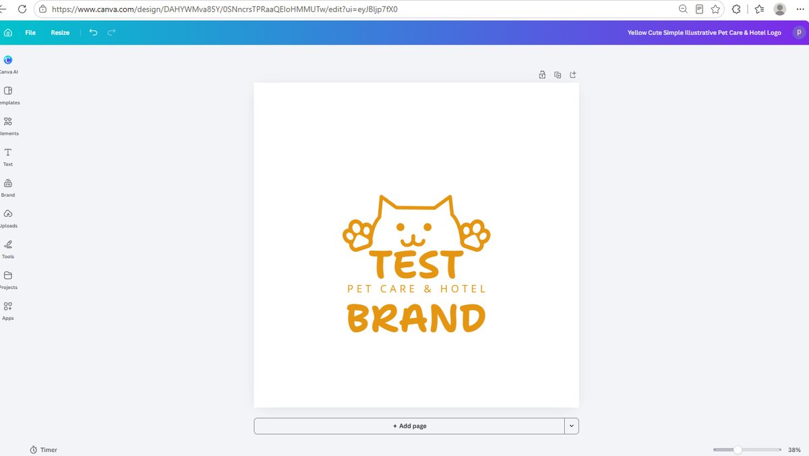The image size is (809, 456).
Task: Open the Elements panel
Action: (x=8, y=126)
